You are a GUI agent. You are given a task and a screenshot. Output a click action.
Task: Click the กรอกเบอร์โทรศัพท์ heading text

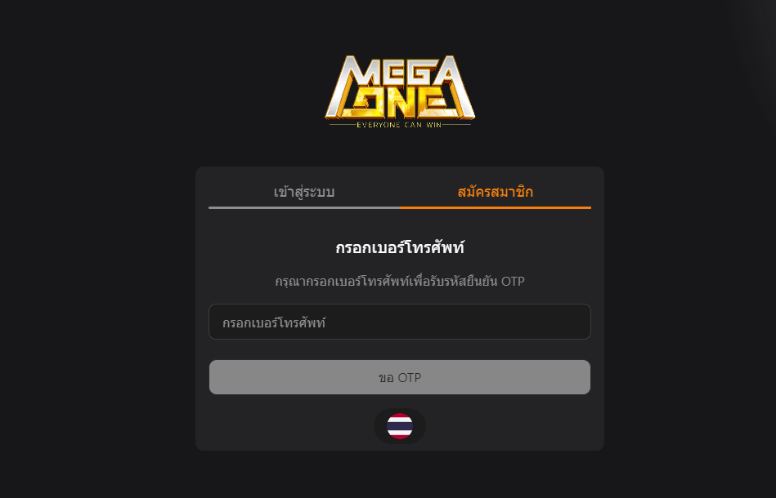tap(400, 247)
